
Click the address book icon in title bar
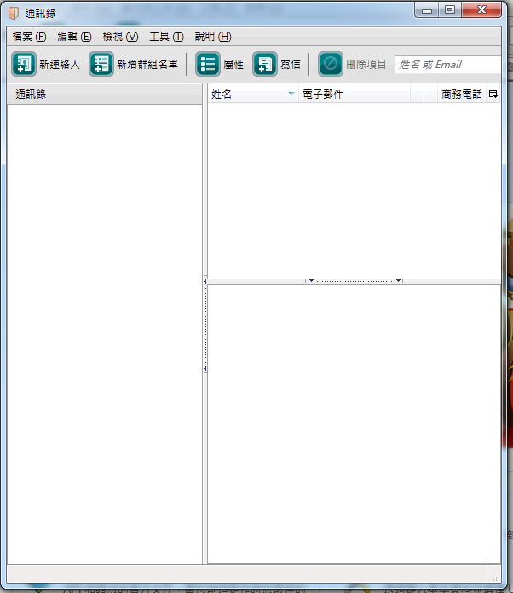click(x=14, y=14)
